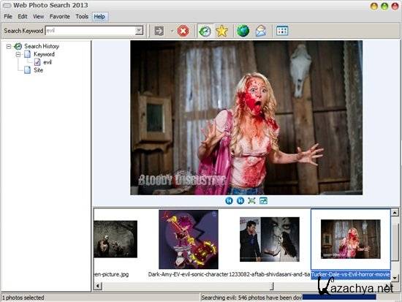
Task: Select the Site item in the tree
Action: point(38,70)
